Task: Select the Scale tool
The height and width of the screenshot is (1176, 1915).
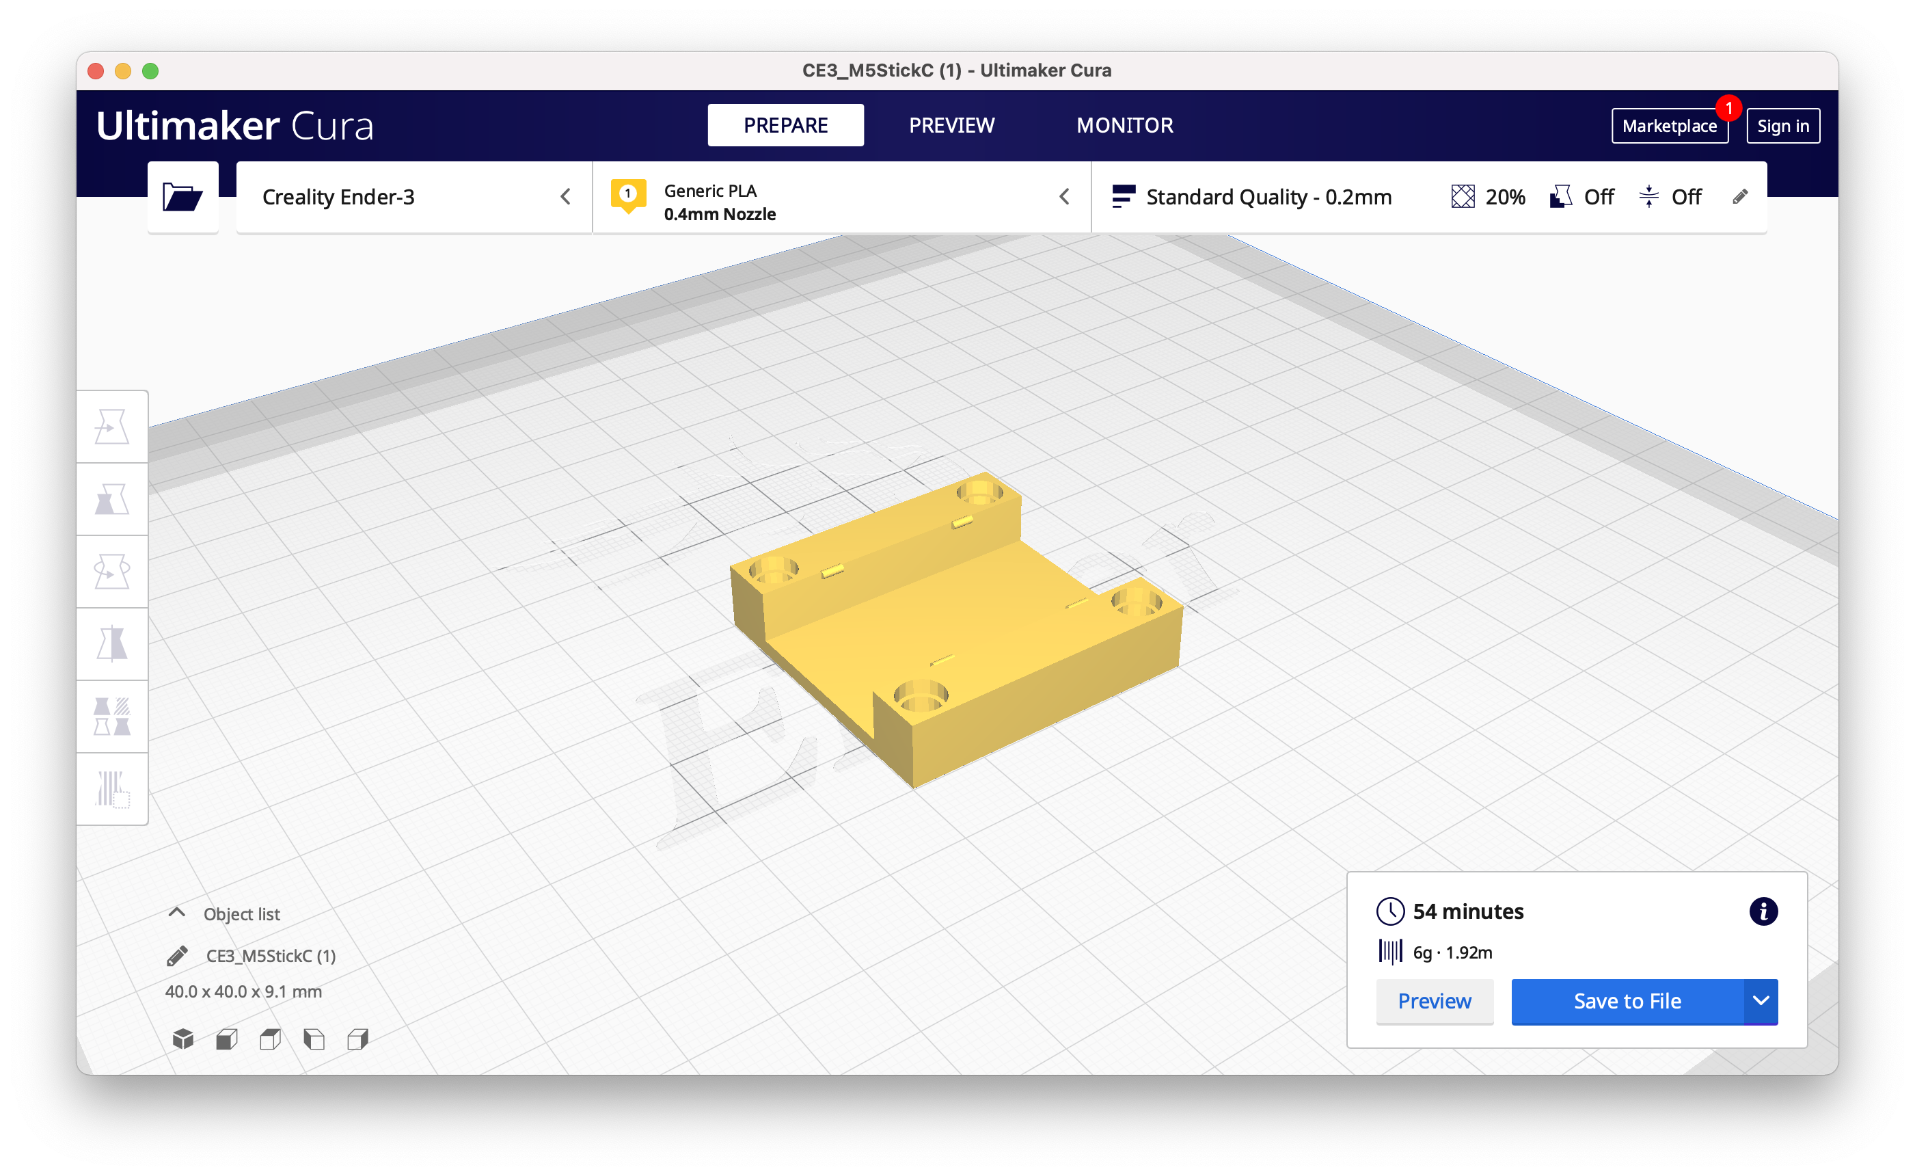Action: [112, 499]
